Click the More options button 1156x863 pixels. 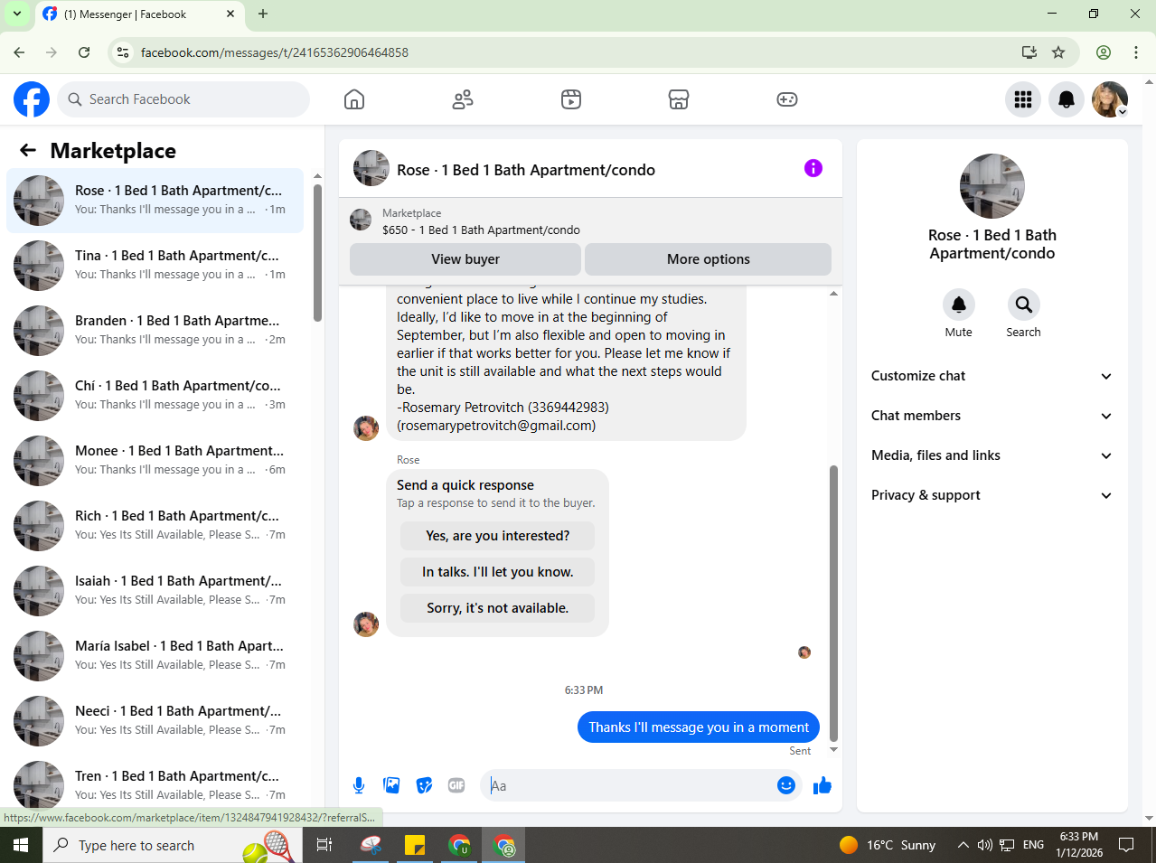(x=709, y=259)
